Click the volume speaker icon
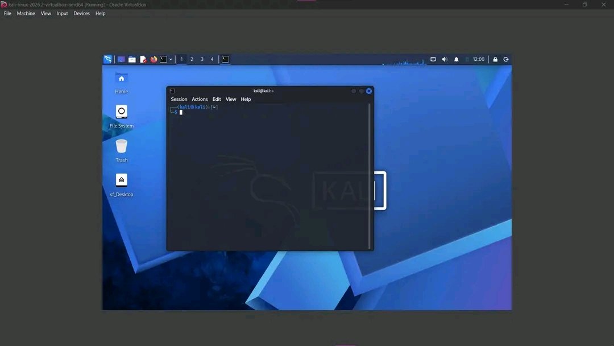The image size is (614, 346). click(x=445, y=59)
